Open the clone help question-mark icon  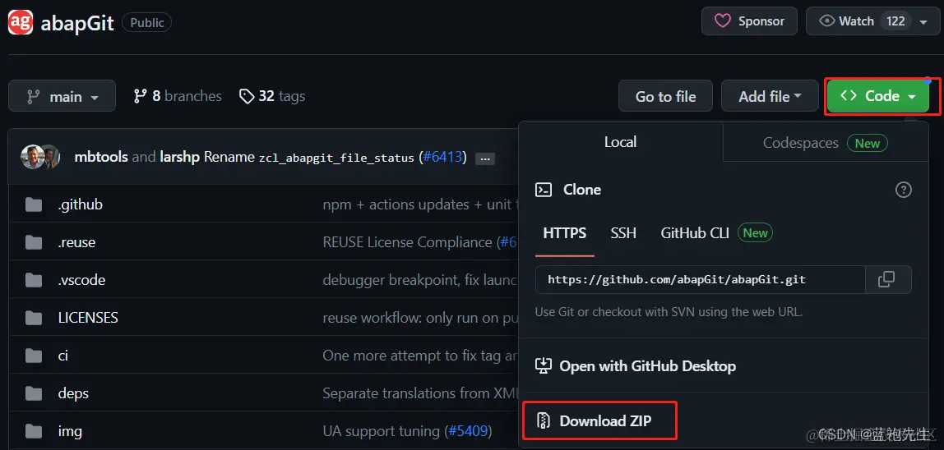(903, 191)
